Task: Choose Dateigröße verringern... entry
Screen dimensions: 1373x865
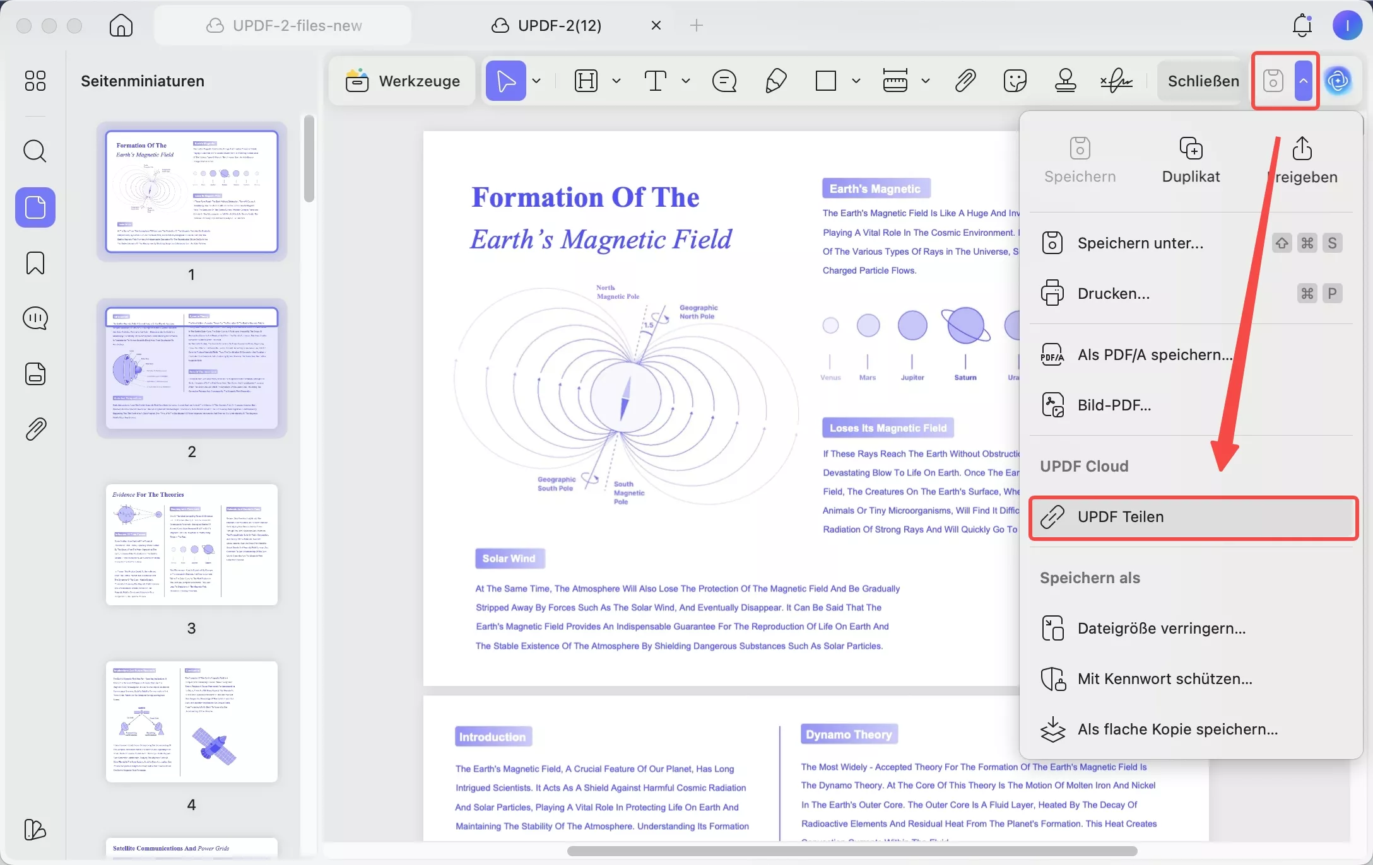Action: click(1191, 628)
